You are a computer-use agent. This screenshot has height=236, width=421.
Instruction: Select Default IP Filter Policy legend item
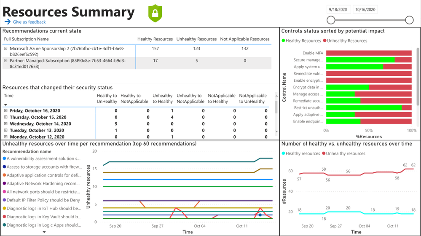41,200
